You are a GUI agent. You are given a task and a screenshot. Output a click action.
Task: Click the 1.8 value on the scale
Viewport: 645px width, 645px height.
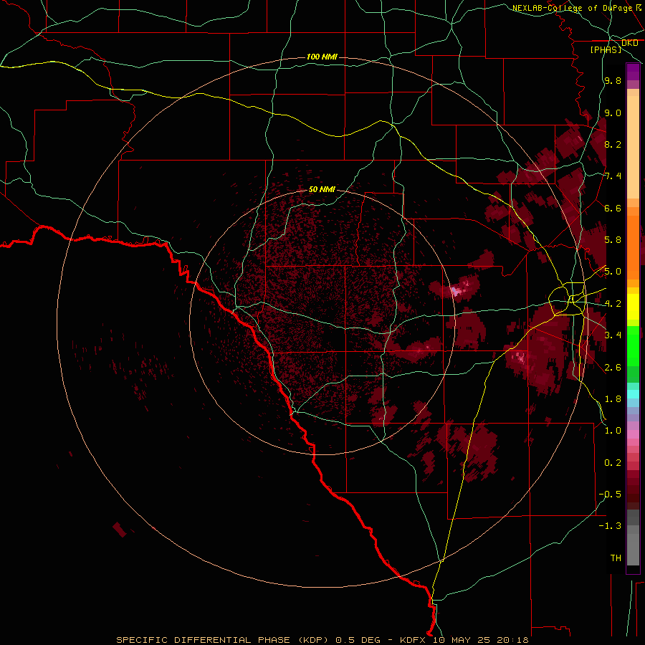613,399
